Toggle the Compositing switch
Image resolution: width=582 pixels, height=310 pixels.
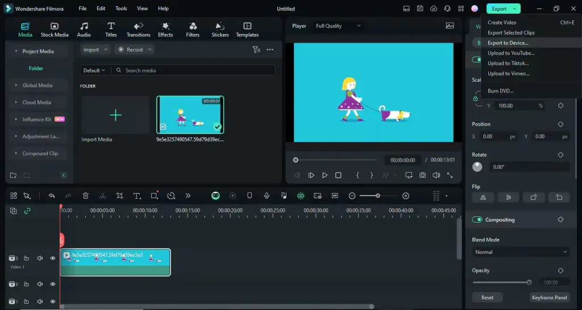click(x=477, y=220)
